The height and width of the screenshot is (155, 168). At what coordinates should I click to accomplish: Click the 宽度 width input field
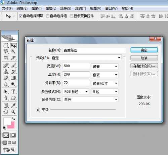[x=76, y=66]
